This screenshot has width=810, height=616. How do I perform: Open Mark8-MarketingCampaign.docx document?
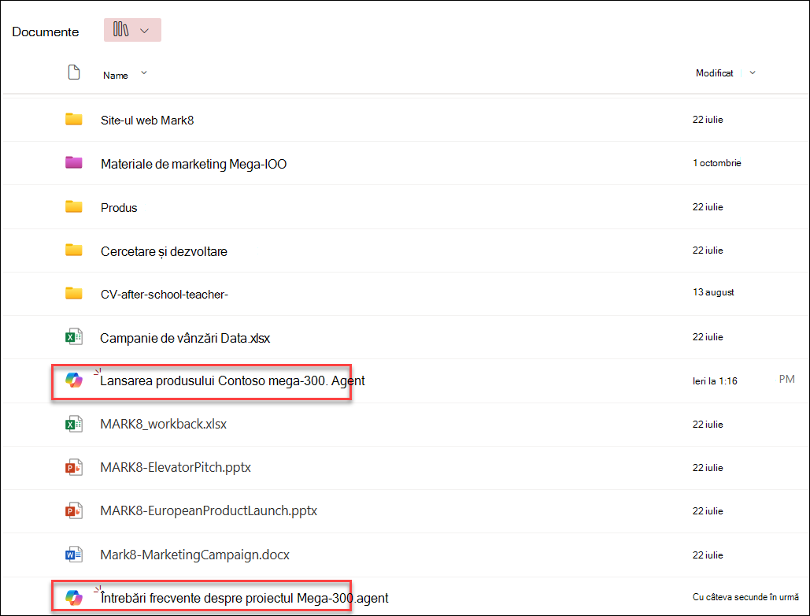(194, 555)
